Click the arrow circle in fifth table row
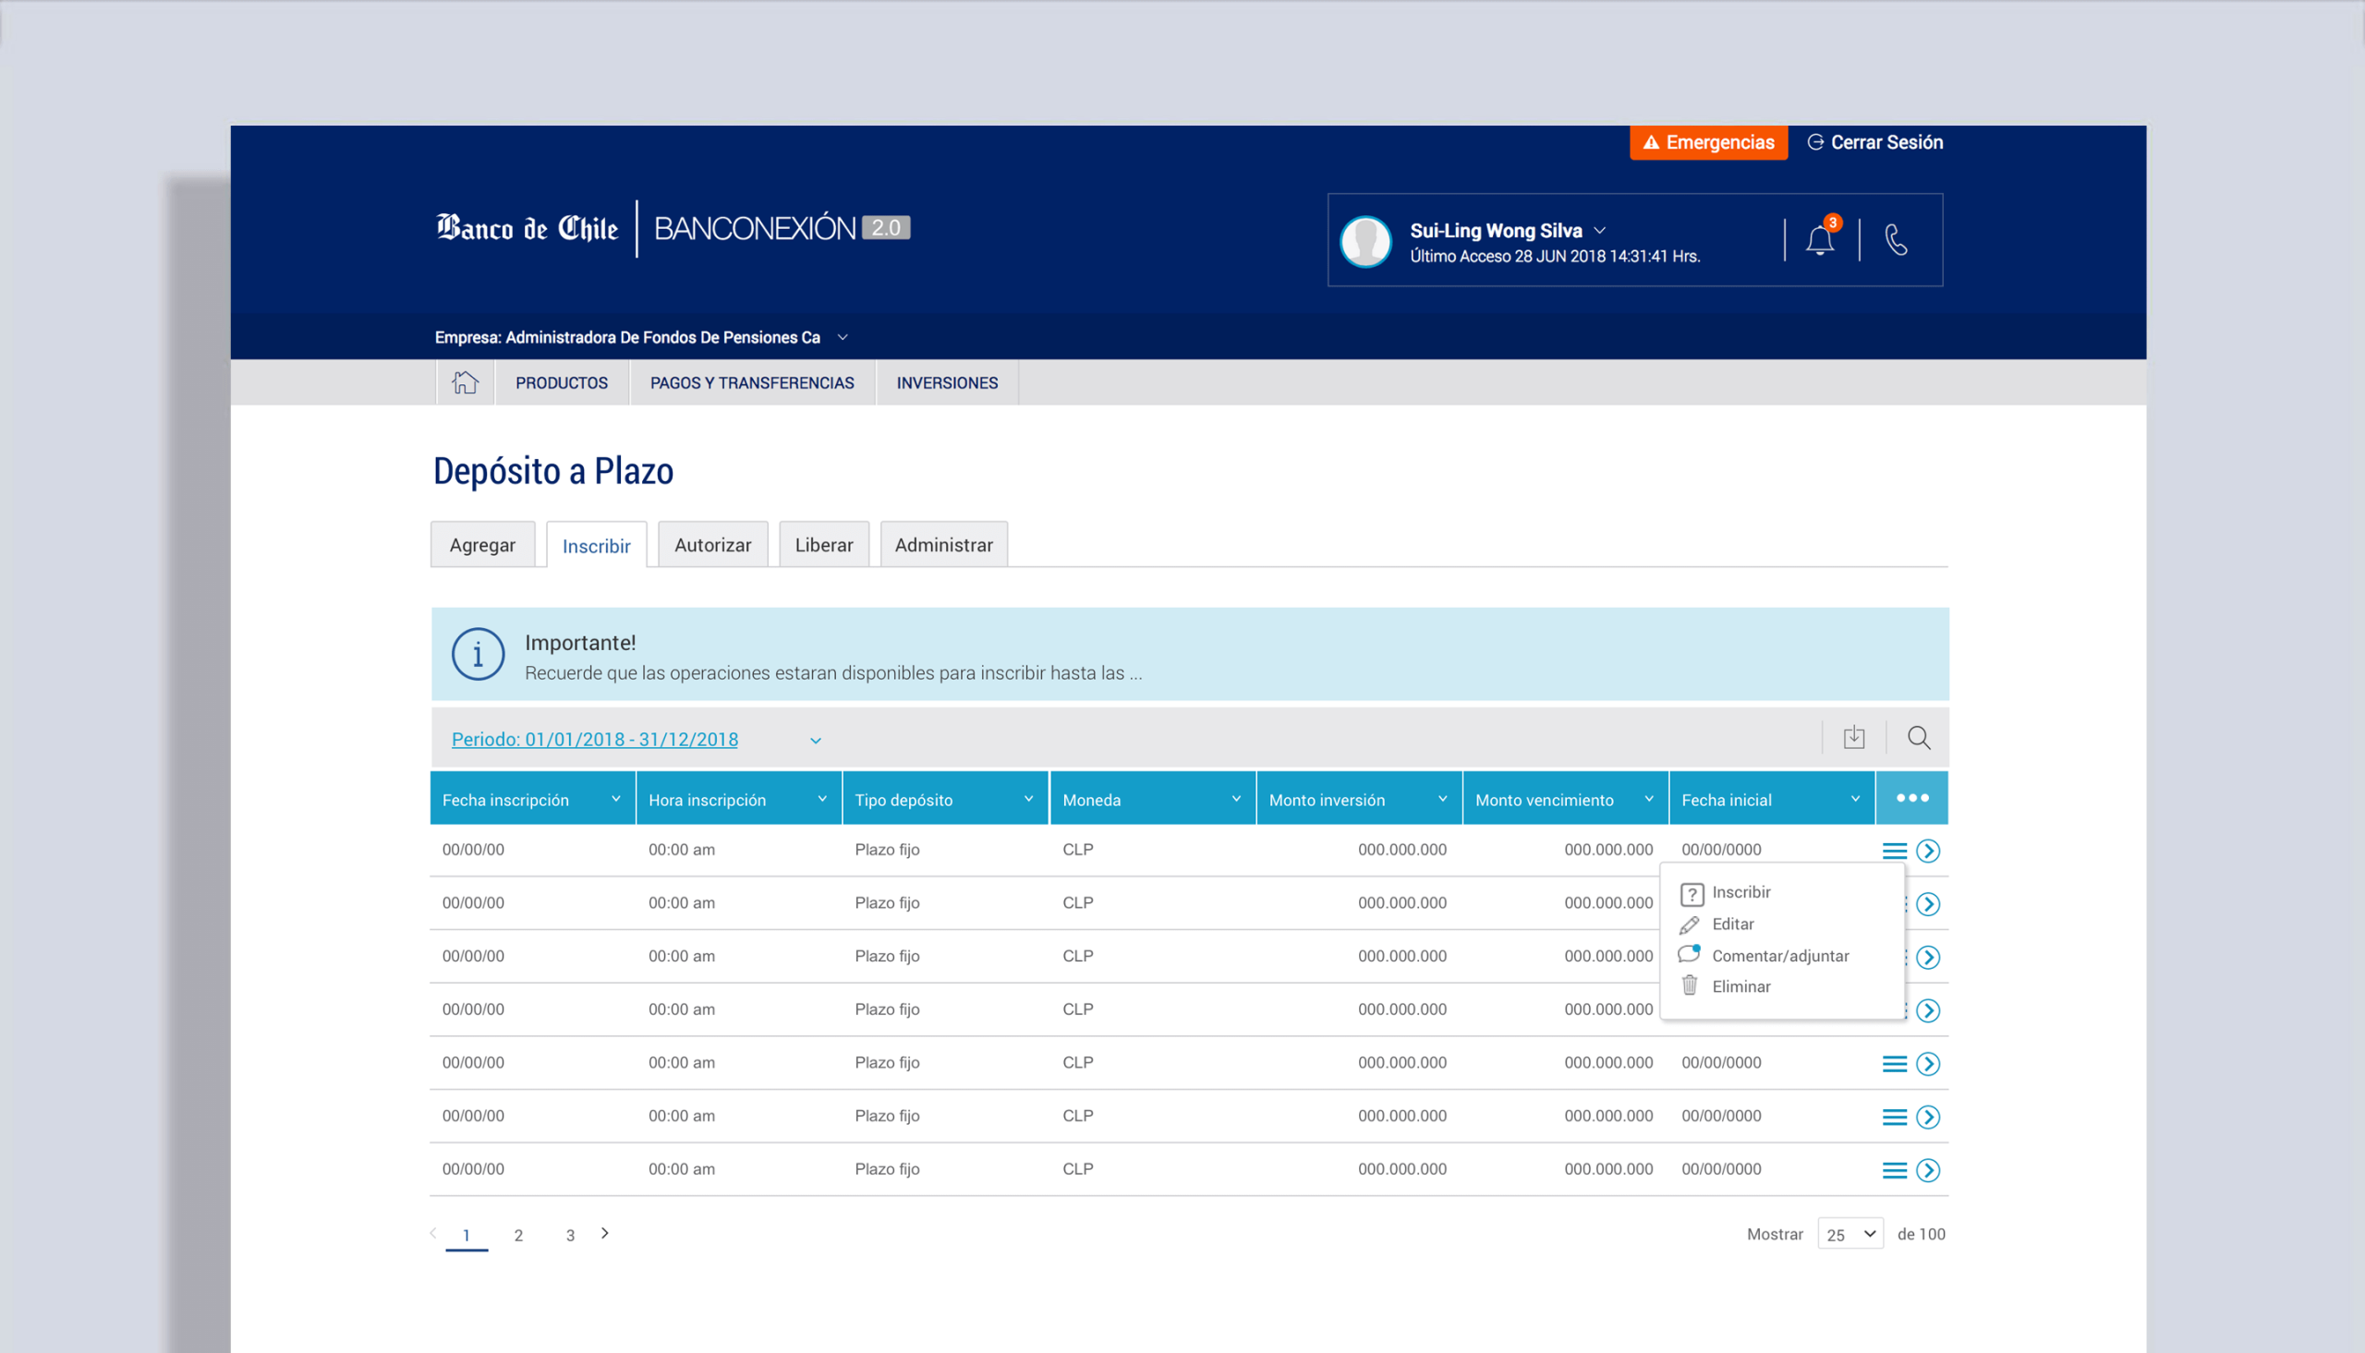The height and width of the screenshot is (1353, 2365). click(x=1928, y=1064)
